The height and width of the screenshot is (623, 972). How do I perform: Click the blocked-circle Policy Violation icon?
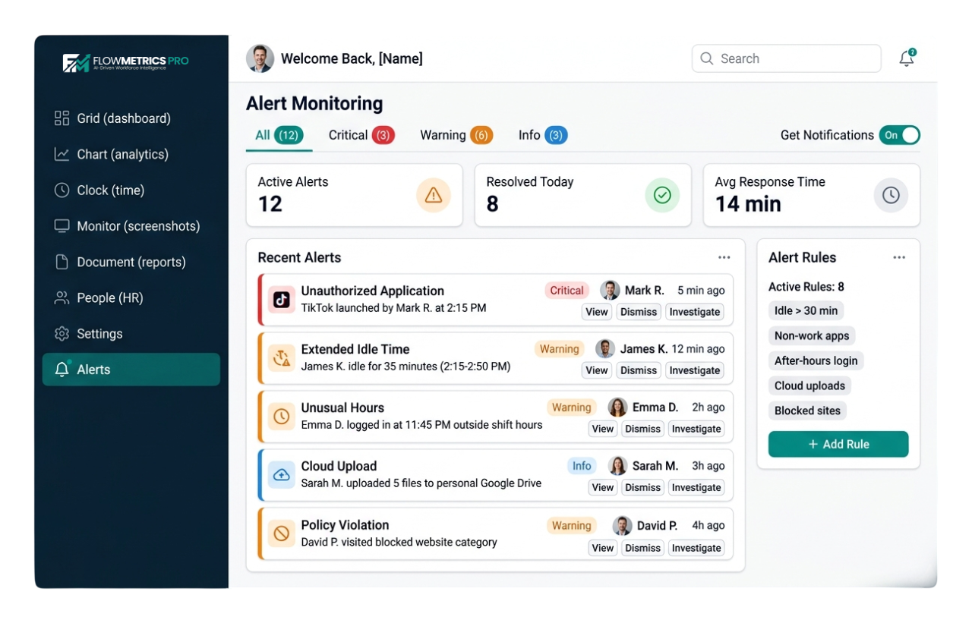282,533
